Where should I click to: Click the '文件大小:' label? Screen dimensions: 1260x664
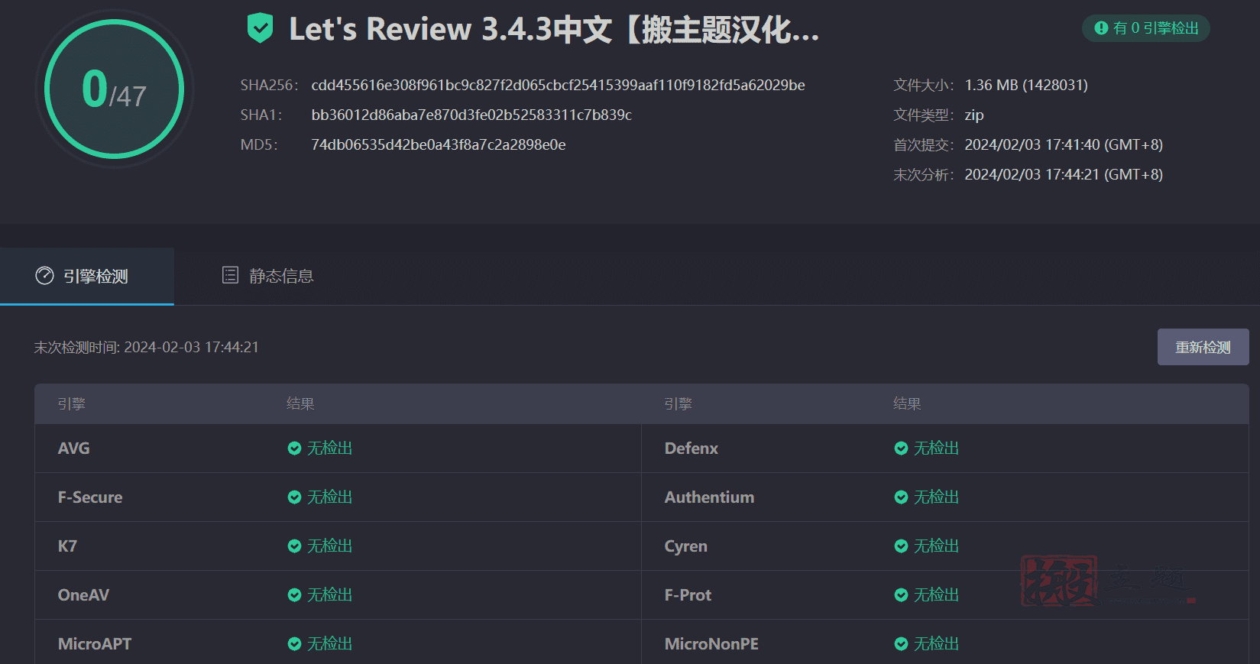click(924, 85)
